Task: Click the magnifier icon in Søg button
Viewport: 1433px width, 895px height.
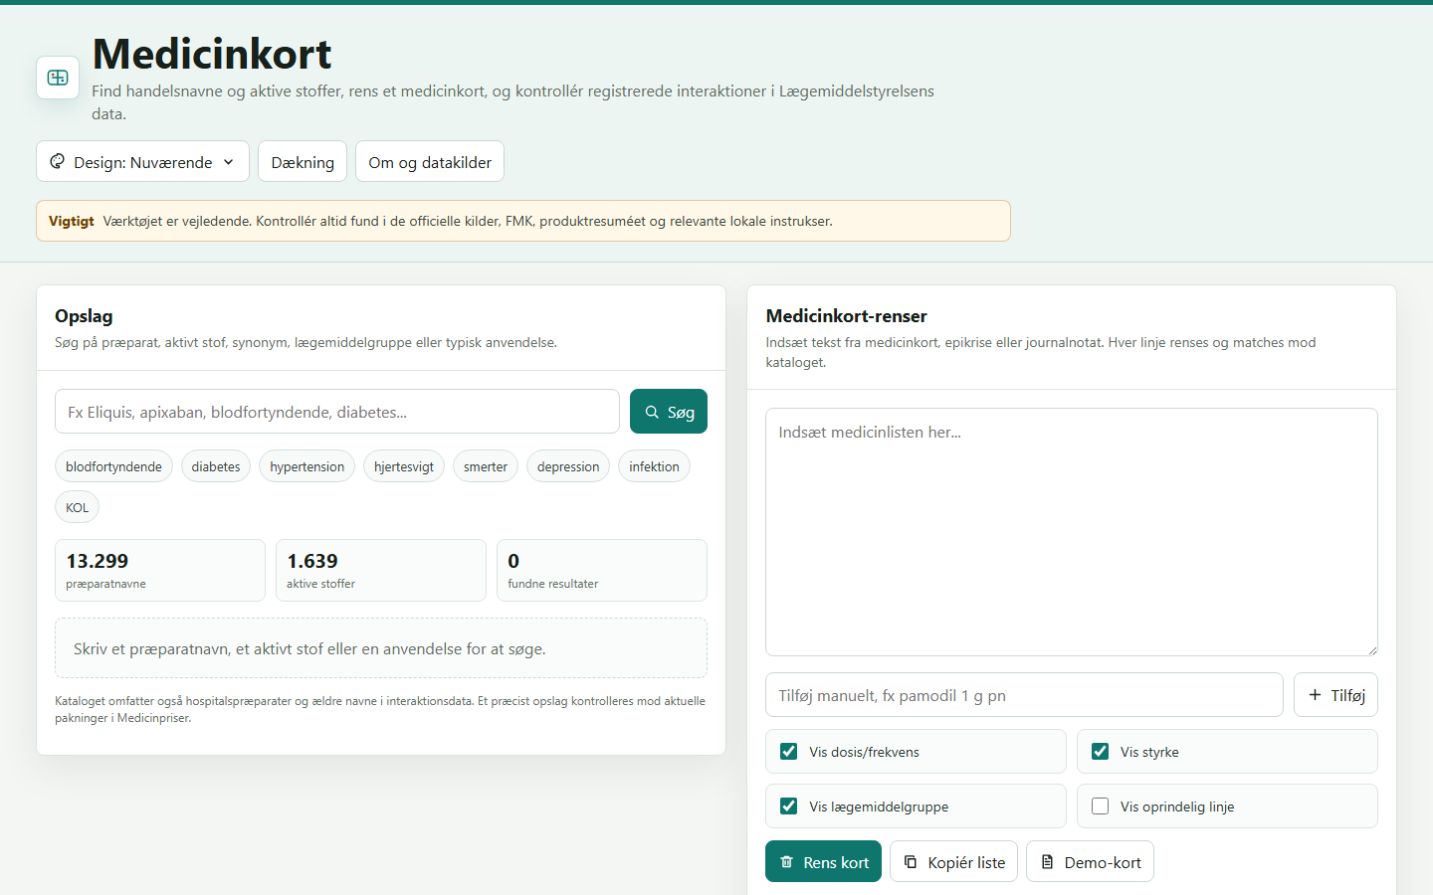Action: [x=652, y=412]
